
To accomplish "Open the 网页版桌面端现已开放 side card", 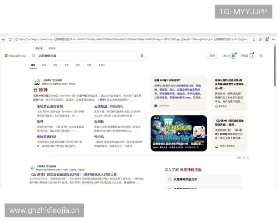I will tap(229, 133).
